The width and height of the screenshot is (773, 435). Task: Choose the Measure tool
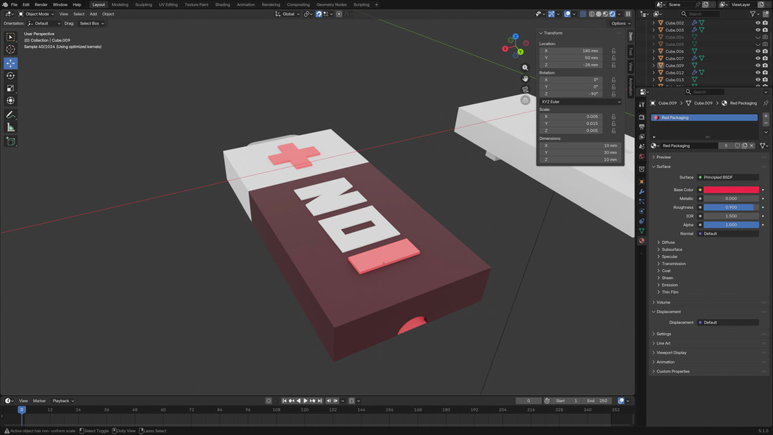point(11,127)
